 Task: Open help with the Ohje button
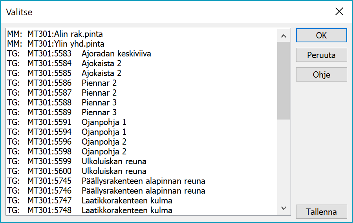(321, 74)
